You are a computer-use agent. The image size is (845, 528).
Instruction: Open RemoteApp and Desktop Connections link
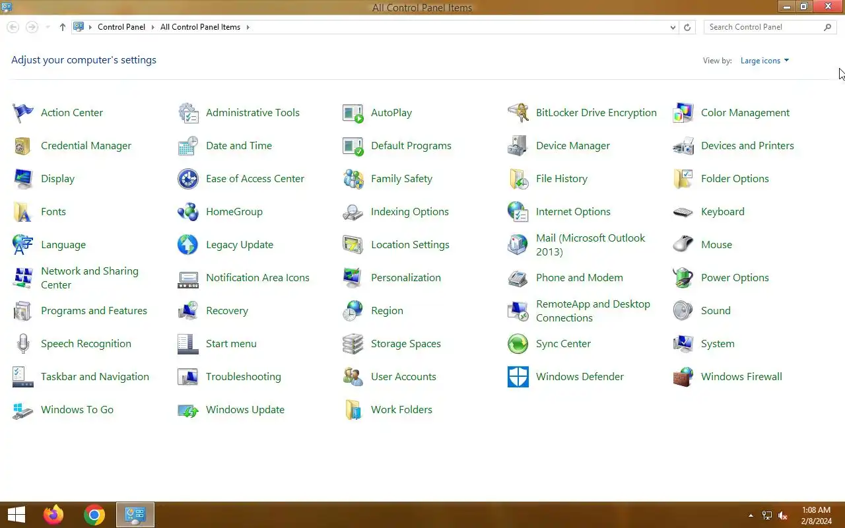pyautogui.click(x=593, y=311)
